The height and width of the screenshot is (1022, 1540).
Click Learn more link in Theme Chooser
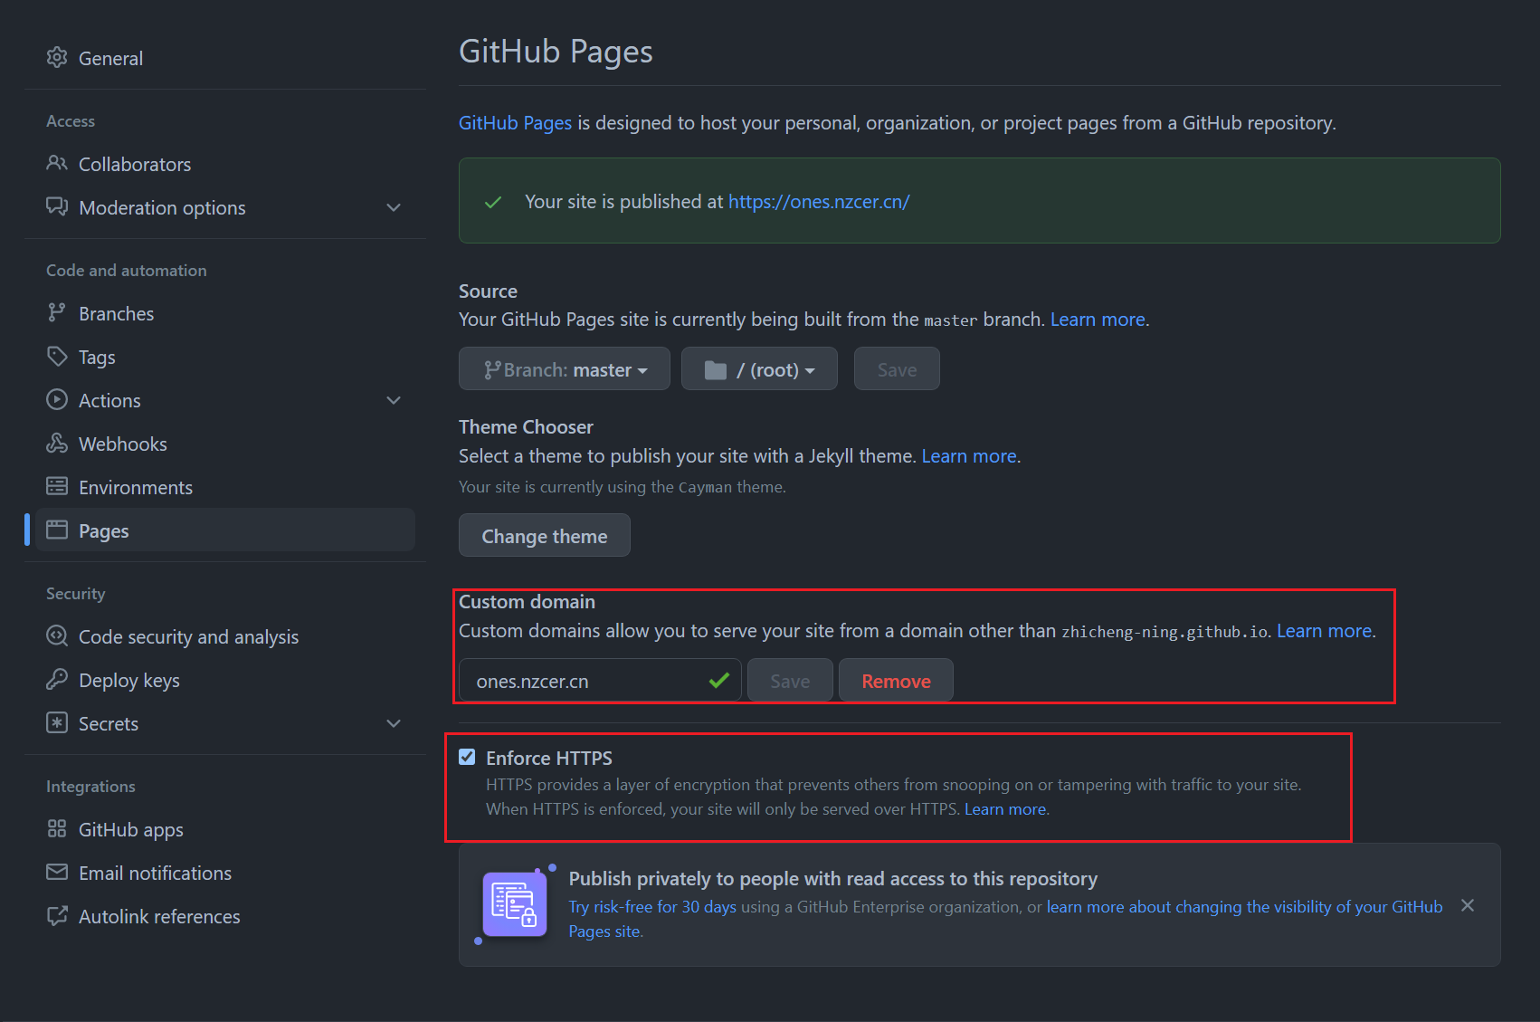(x=969, y=456)
